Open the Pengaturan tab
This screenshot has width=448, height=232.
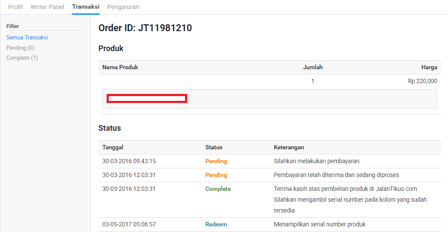pos(123,7)
